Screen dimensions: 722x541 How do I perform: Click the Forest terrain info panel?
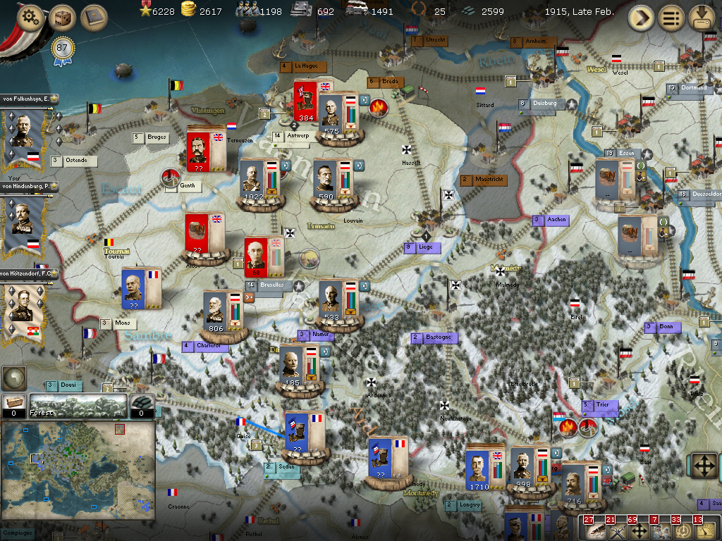[x=78, y=406]
